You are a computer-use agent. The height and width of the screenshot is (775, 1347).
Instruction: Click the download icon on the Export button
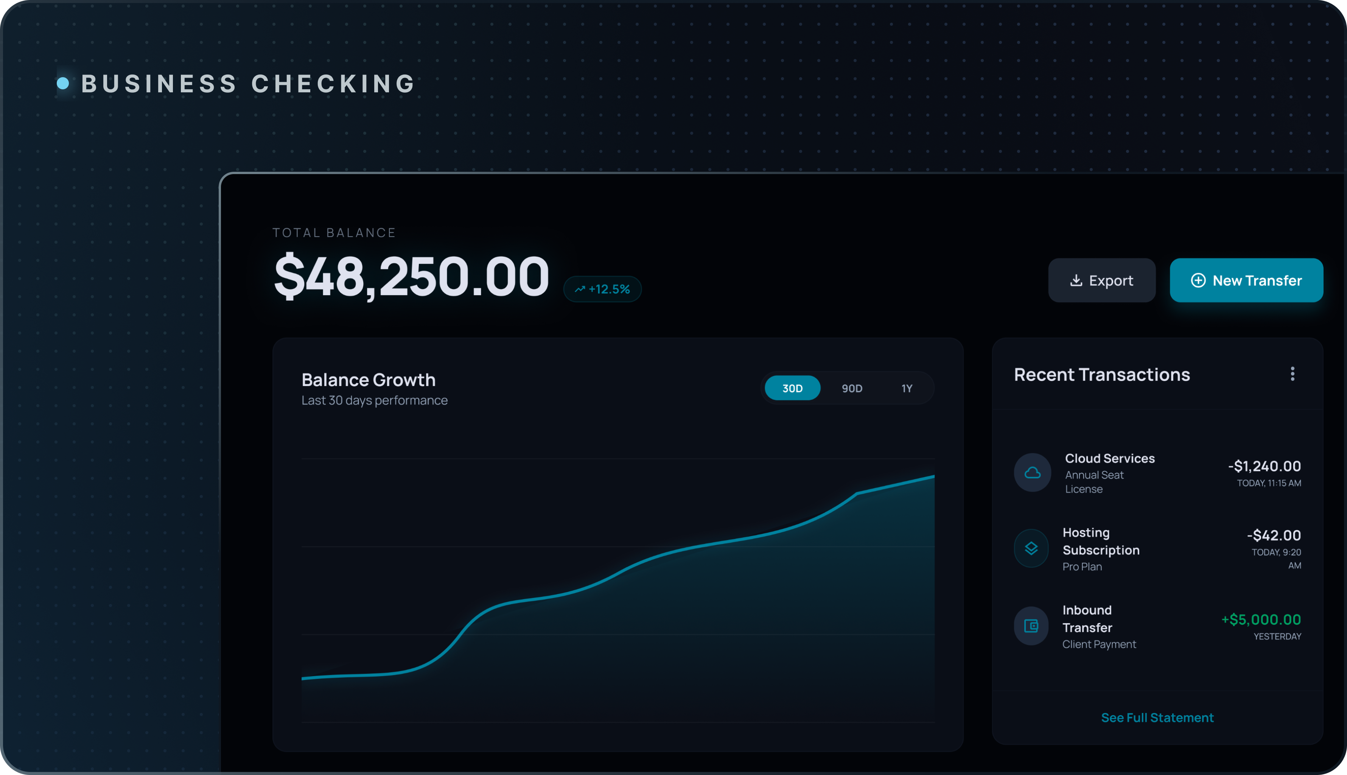1076,280
